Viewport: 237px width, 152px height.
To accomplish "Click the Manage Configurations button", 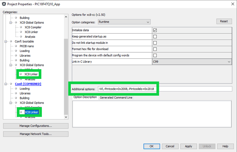I will (36, 126).
